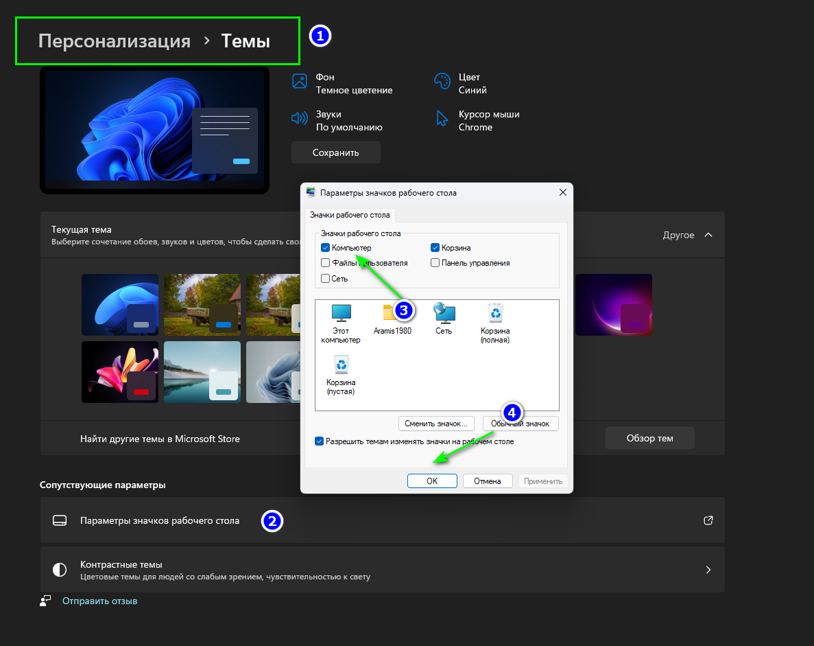Image resolution: width=814 pixels, height=646 pixels.
Task: Select the colorful flower dark theme thumbnail
Action: (x=120, y=372)
